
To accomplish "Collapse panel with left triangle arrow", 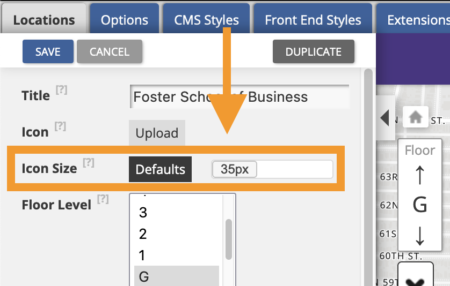I will point(384,118).
